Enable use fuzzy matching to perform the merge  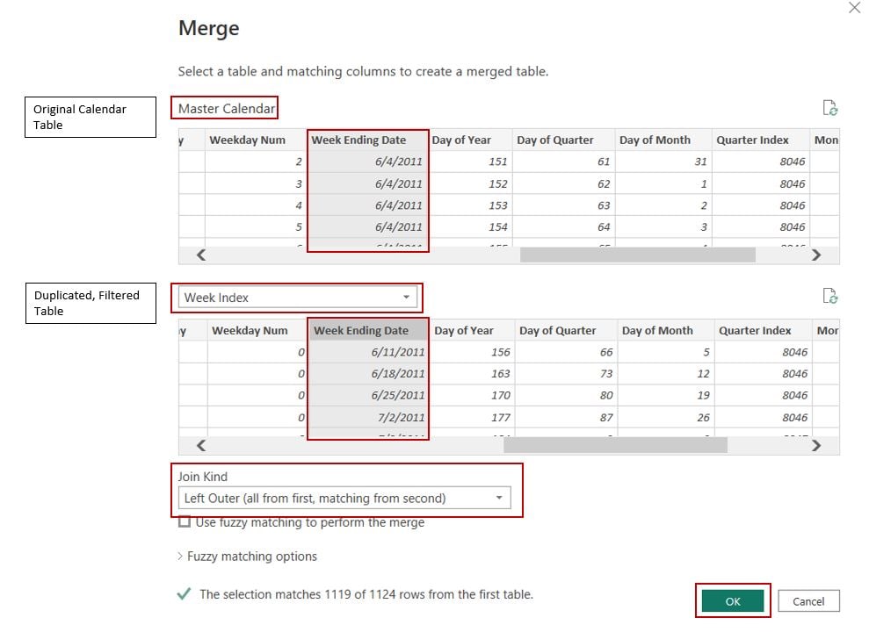click(183, 521)
